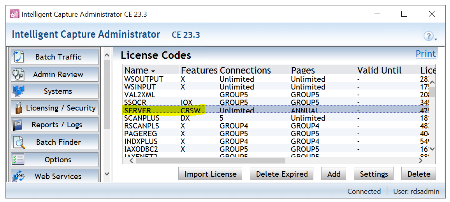Image resolution: width=450 pixels, height=202 pixels.
Task: Click the Batch Finder magnifier icon
Action: coord(18,142)
